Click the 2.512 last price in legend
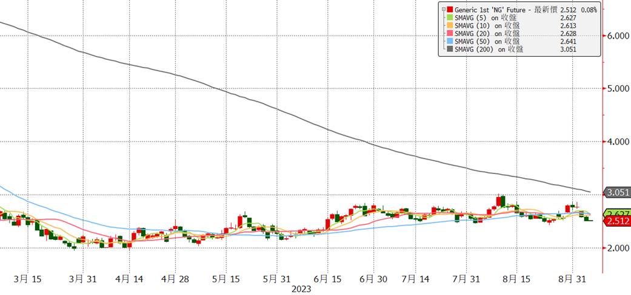Viewport: 631px width, 295px height. click(x=568, y=9)
